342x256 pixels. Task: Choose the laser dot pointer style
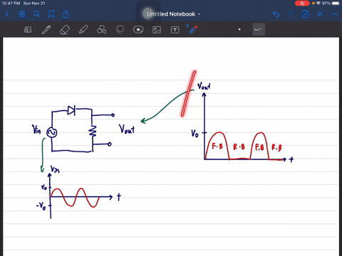click(x=239, y=29)
